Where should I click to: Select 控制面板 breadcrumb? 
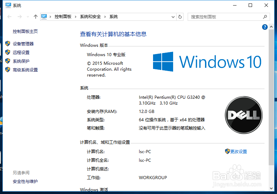click(x=63, y=17)
